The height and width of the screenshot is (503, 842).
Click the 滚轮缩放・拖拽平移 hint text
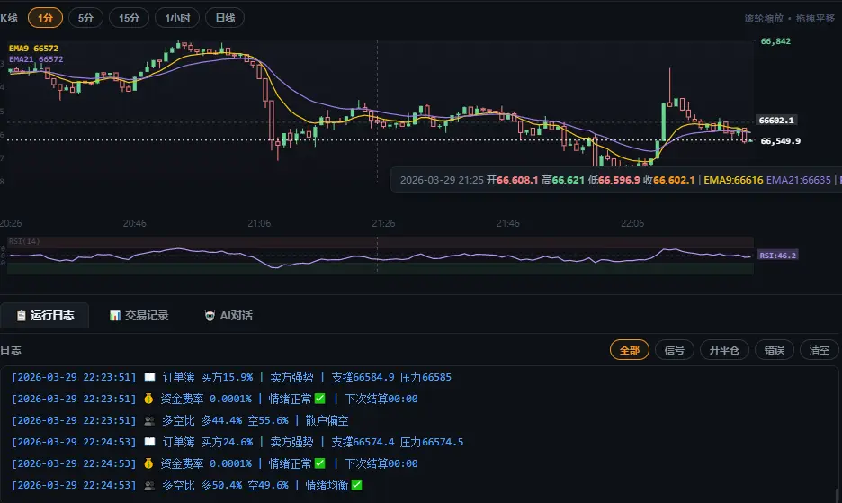[x=790, y=18]
